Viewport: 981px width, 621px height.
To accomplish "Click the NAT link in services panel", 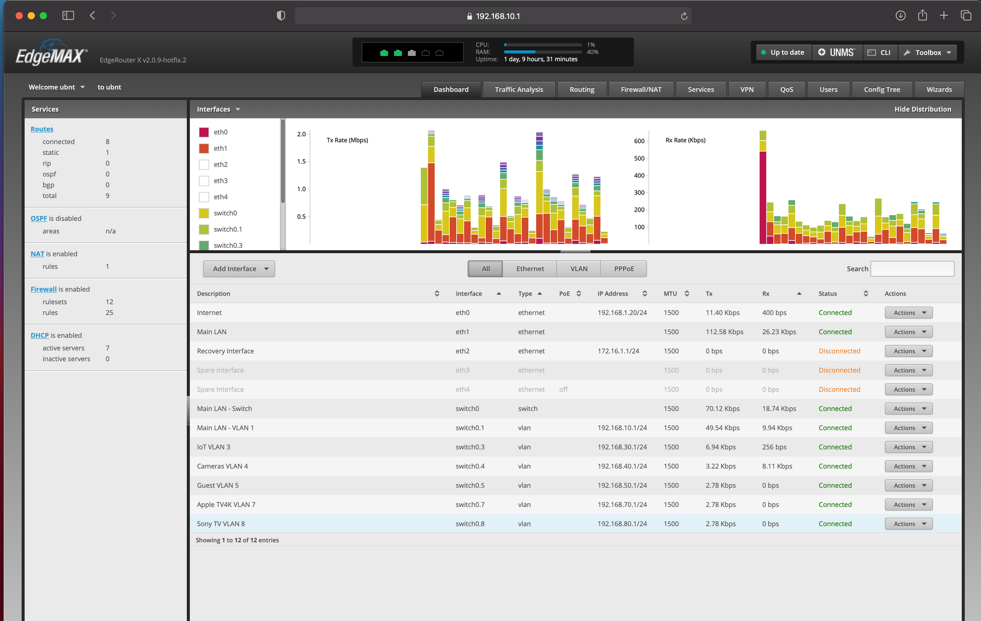I will tap(36, 253).
